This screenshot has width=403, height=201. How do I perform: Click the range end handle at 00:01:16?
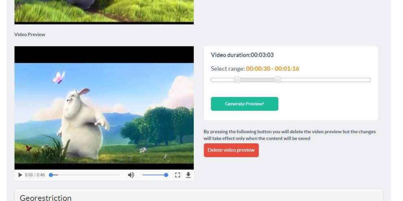(x=277, y=80)
